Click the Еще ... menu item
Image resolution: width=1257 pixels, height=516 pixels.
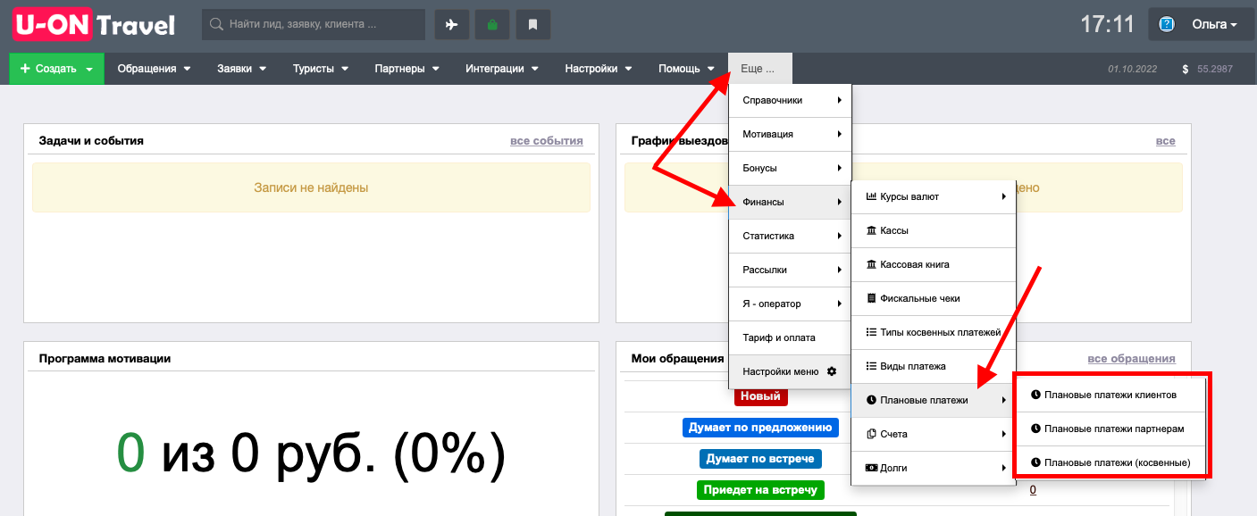[760, 69]
